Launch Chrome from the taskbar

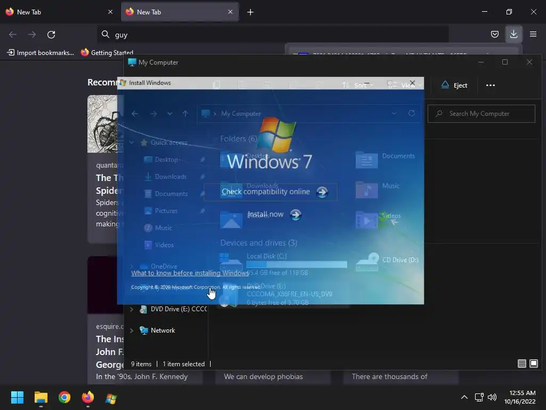(x=65, y=397)
